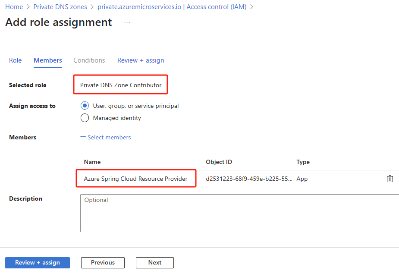Image resolution: width=399 pixels, height=274 pixels.
Task: Open the chevron after Access control (IAM)
Action: (252, 6)
